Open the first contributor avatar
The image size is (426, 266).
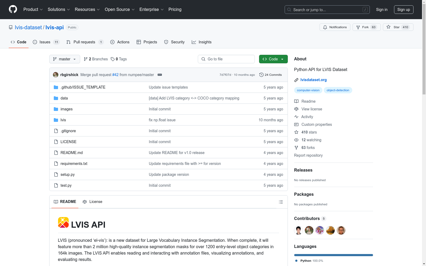pos(298,230)
